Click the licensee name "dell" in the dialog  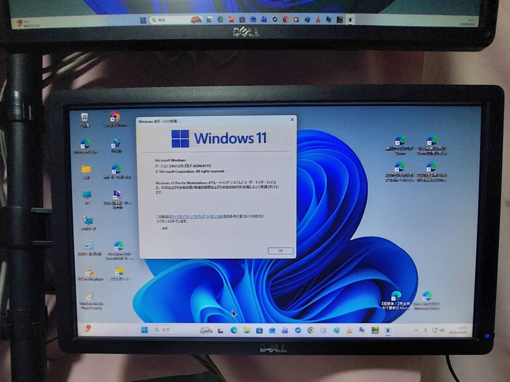tap(165, 228)
